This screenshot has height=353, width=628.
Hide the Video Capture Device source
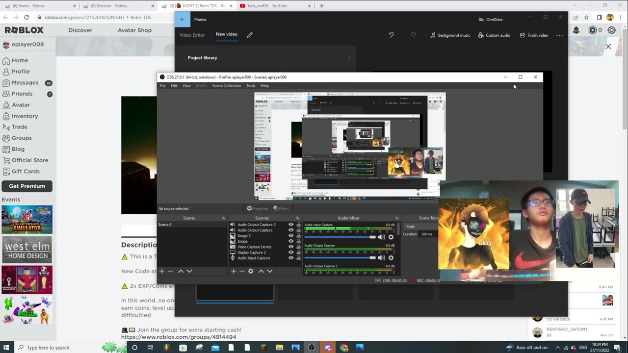(291, 247)
